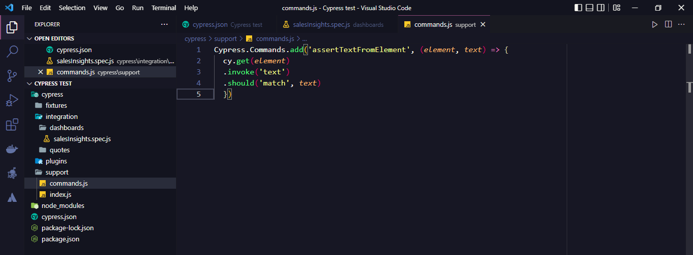This screenshot has width=693, height=255.
Task: Open Explorer views and more actions menu
Action: (164, 24)
